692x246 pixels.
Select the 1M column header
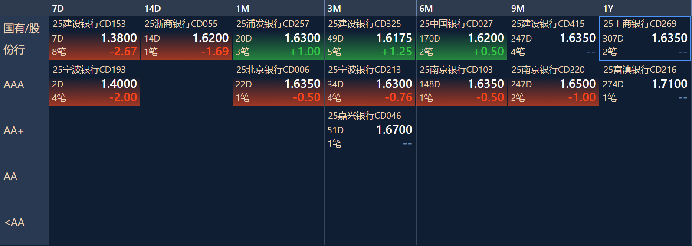pyautogui.click(x=278, y=8)
